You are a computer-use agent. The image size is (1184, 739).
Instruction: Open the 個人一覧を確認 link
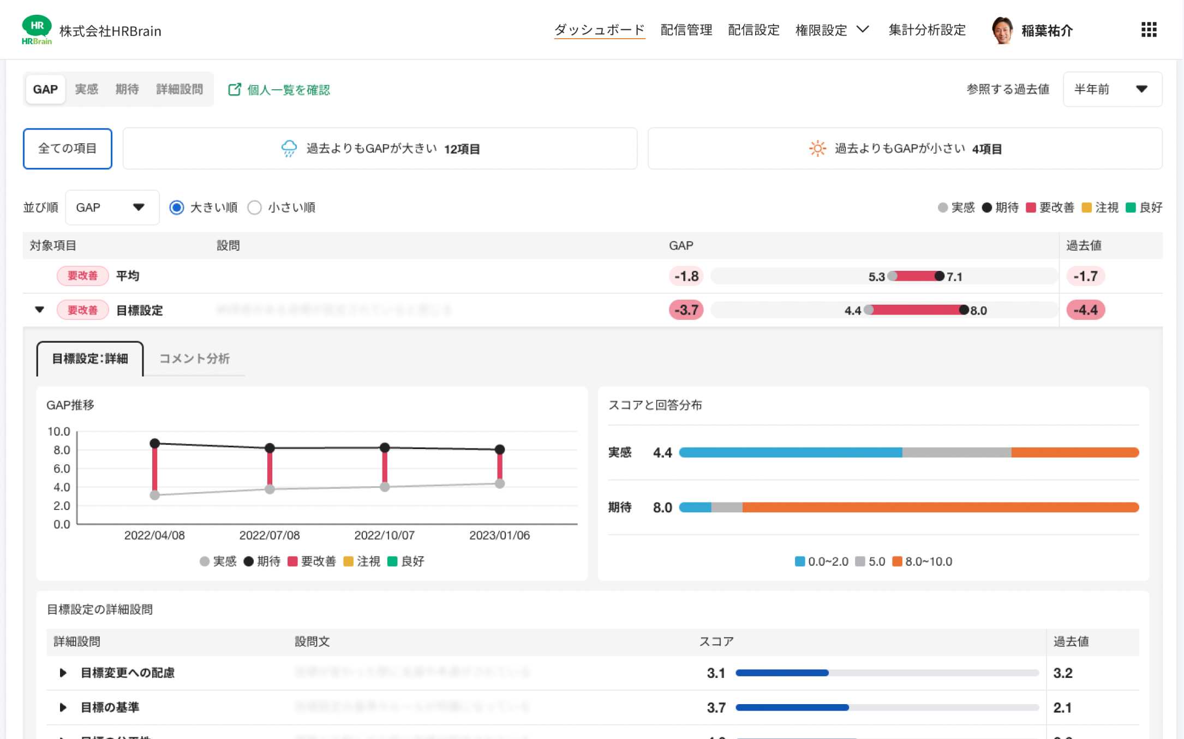[288, 89]
